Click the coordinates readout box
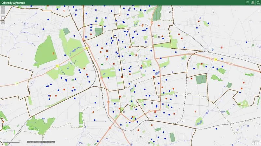The height and width of the screenshot is (146, 261). coord(41,142)
